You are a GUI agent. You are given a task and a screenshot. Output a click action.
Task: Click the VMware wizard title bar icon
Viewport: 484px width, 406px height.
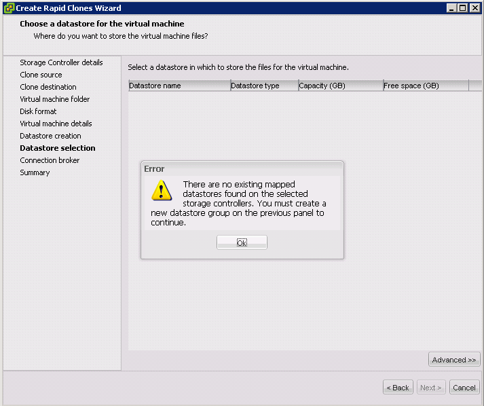coord(9,8)
